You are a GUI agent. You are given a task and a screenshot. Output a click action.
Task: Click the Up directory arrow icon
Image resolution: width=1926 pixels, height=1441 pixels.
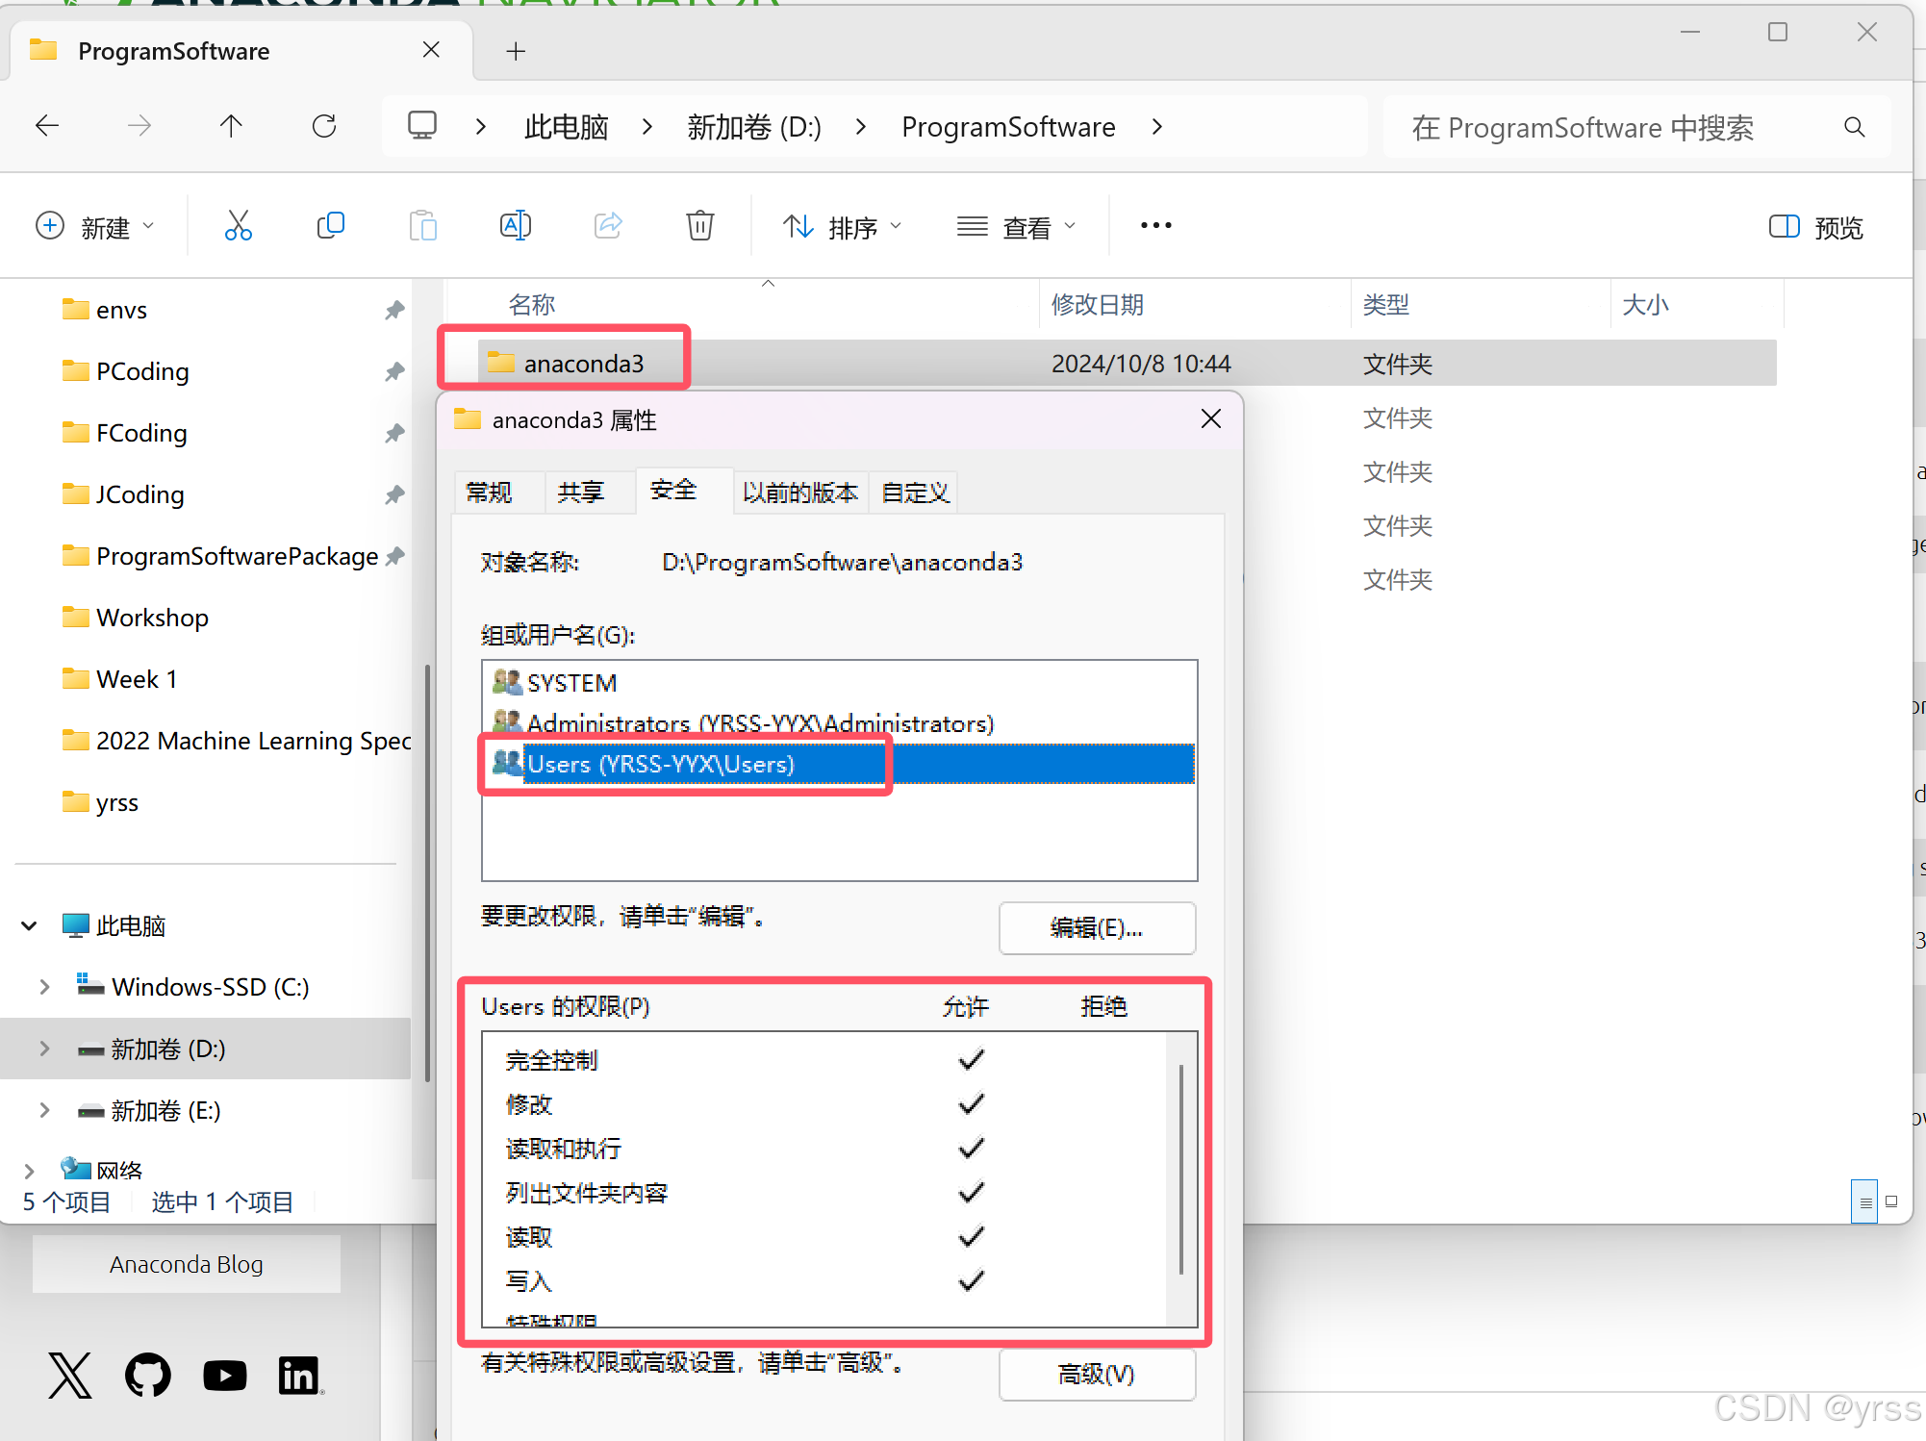coord(231,126)
